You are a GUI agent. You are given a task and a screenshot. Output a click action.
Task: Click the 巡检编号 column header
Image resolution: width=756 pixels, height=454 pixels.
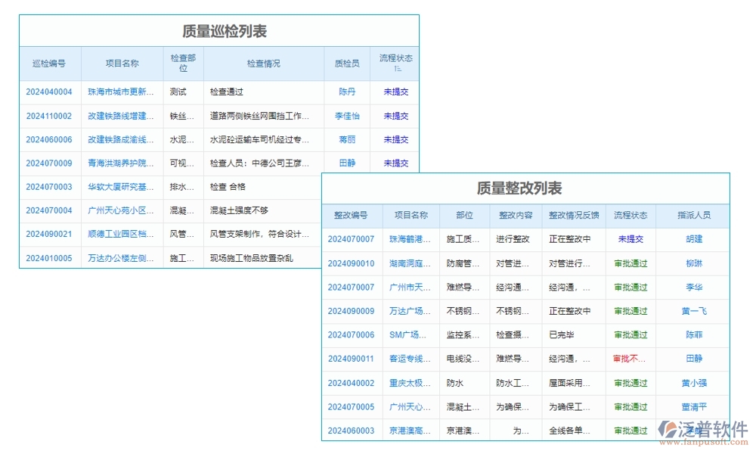pos(48,64)
